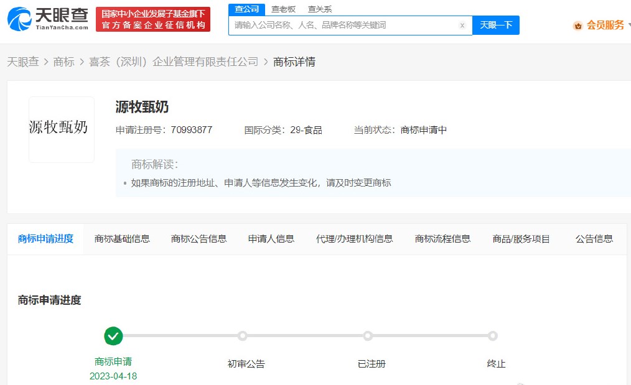Click the 商标申请中 status text
631x385 pixels.
click(424, 130)
